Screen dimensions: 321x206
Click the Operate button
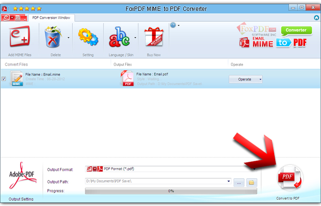pyautogui.click(x=245, y=79)
